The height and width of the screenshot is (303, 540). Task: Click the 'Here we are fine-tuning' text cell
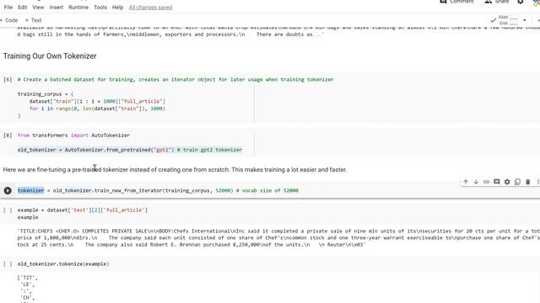pyautogui.click(x=175, y=170)
